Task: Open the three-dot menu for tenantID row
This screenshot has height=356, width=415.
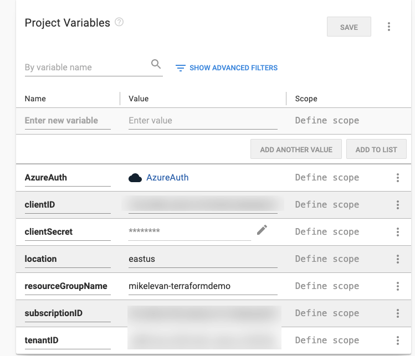Action: pyautogui.click(x=398, y=340)
